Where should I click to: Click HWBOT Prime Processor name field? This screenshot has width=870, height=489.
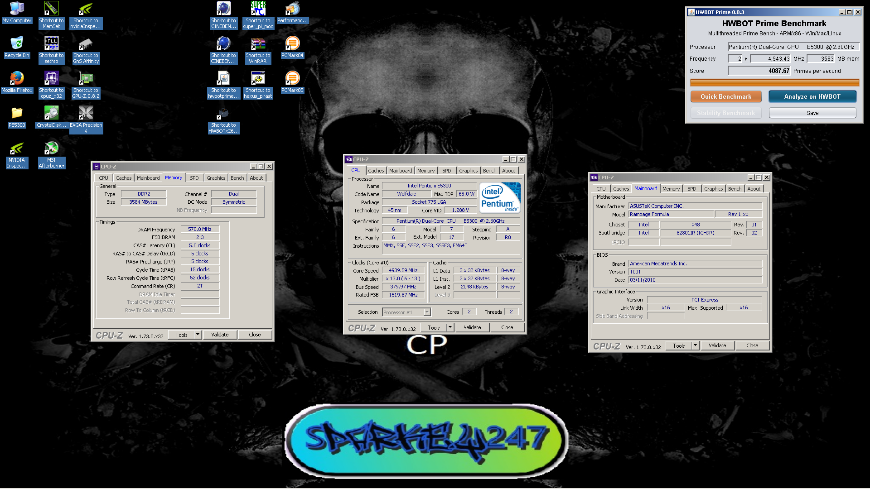point(793,47)
